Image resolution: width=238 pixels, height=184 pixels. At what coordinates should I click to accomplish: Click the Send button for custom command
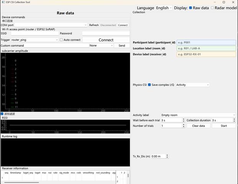click(x=122, y=45)
